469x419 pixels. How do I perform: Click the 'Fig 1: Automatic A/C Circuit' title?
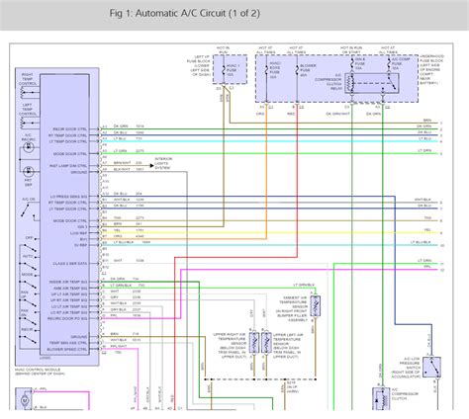coord(184,14)
